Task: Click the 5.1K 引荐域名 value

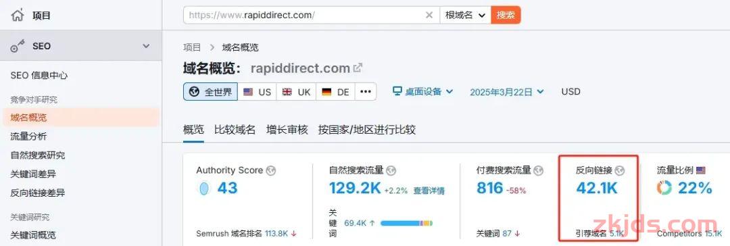Action: [x=616, y=233]
